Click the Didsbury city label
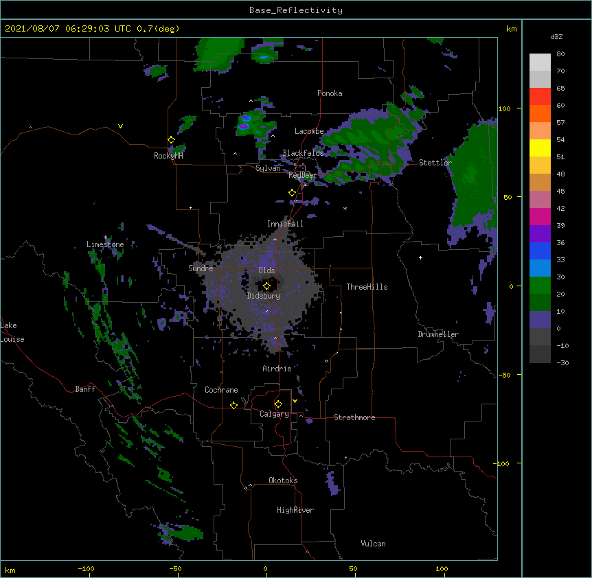The width and height of the screenshot is (592, 578). pyautogui.click(x=264, y=296)
